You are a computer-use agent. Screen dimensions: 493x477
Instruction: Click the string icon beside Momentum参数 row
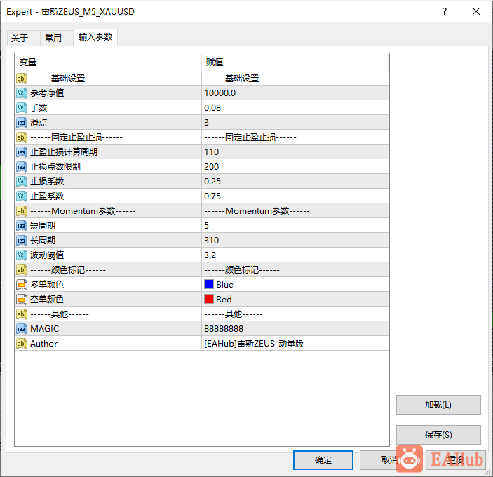point(21,211)
